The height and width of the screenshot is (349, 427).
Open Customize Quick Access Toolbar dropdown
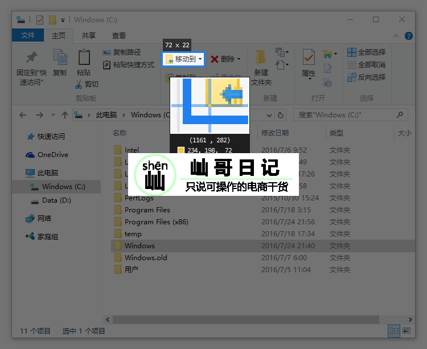pyautogui.click(x=63, y=20)
